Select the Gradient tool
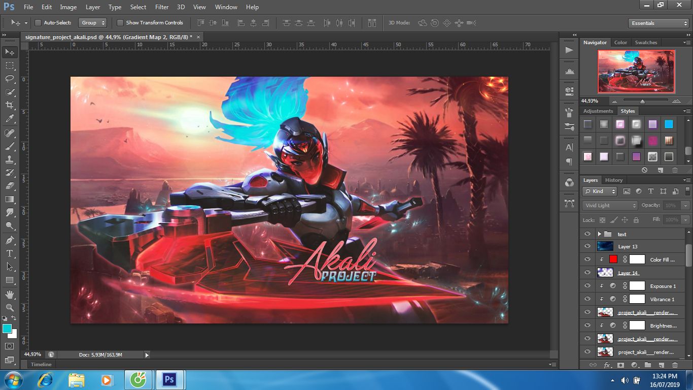Image resolution: width=693 pixels, height=390 pixels. click(x=10, y=199)
